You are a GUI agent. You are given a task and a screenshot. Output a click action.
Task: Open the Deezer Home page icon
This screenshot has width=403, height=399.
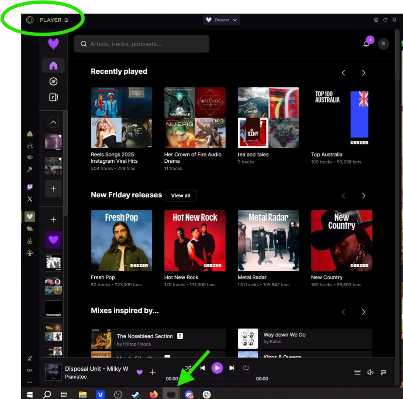53,66
